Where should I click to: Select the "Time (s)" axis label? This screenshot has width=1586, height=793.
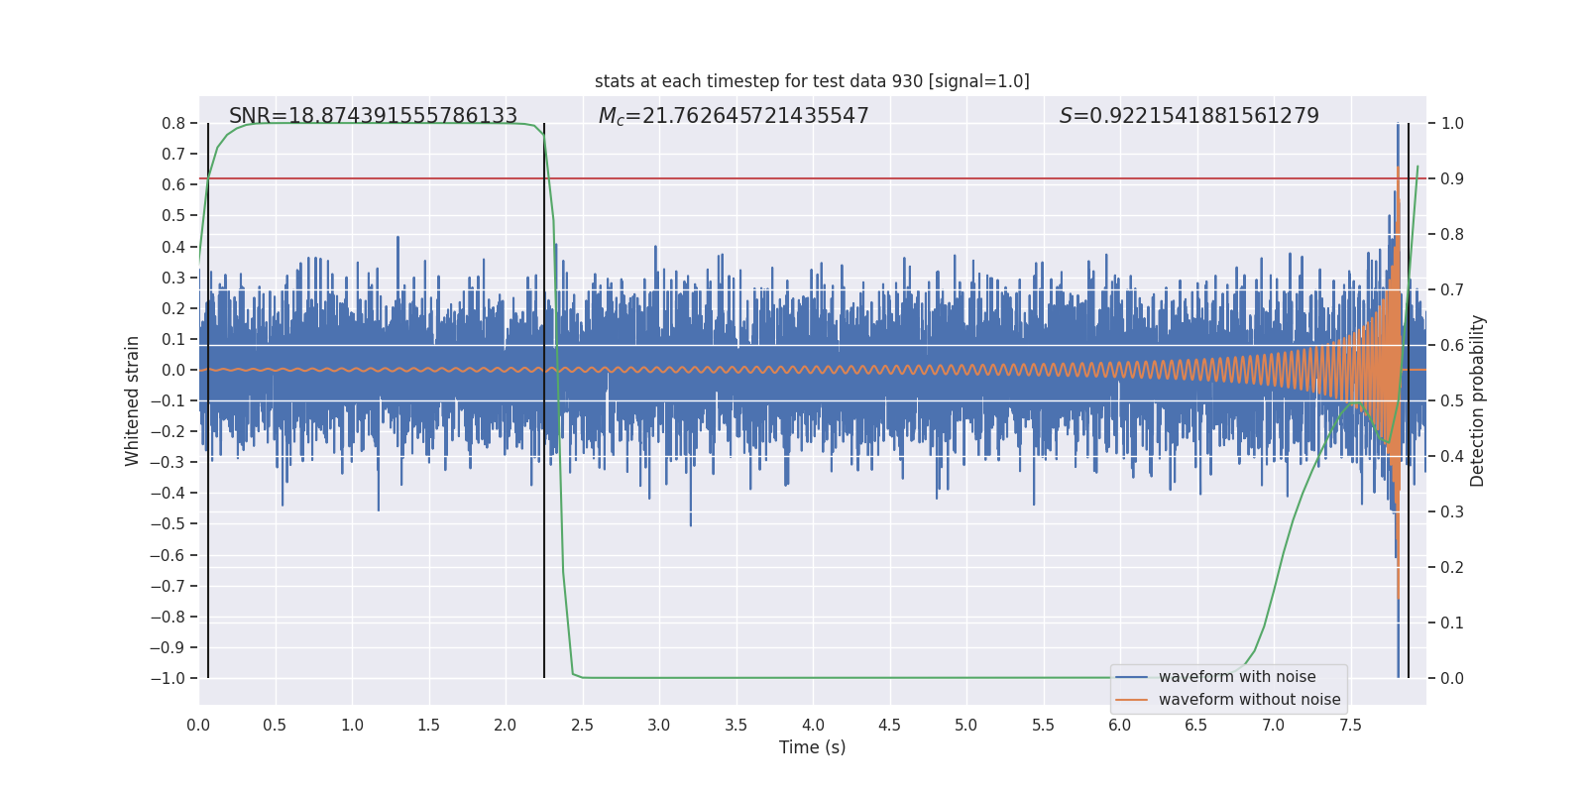[813, 747]
